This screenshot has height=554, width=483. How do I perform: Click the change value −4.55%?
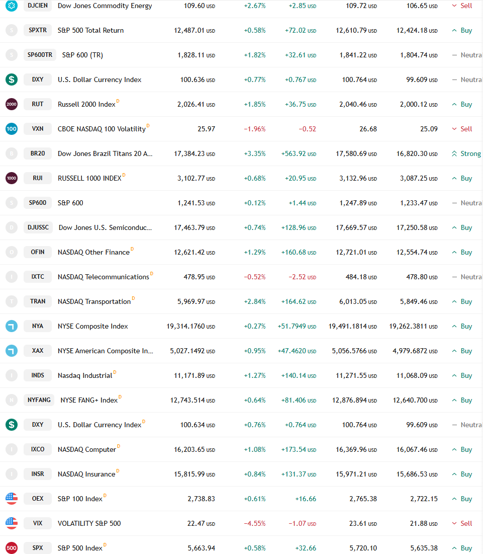coord(255,523)
